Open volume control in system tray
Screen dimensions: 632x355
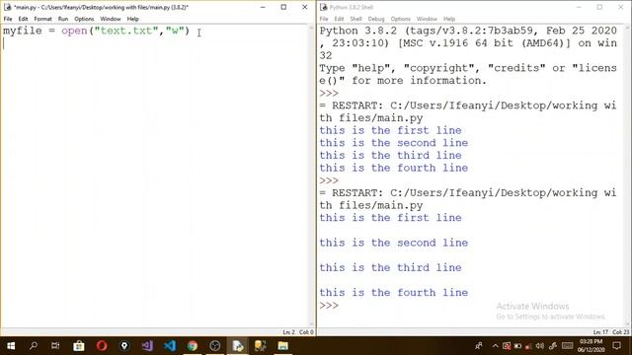(540, 346)
